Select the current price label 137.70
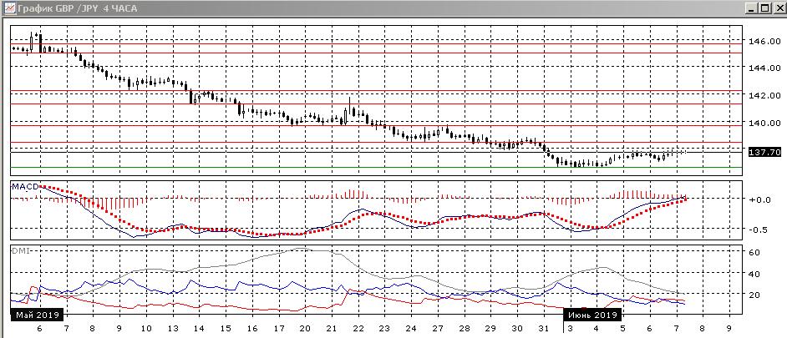787x338 pixels. click(x=764, y=153)
